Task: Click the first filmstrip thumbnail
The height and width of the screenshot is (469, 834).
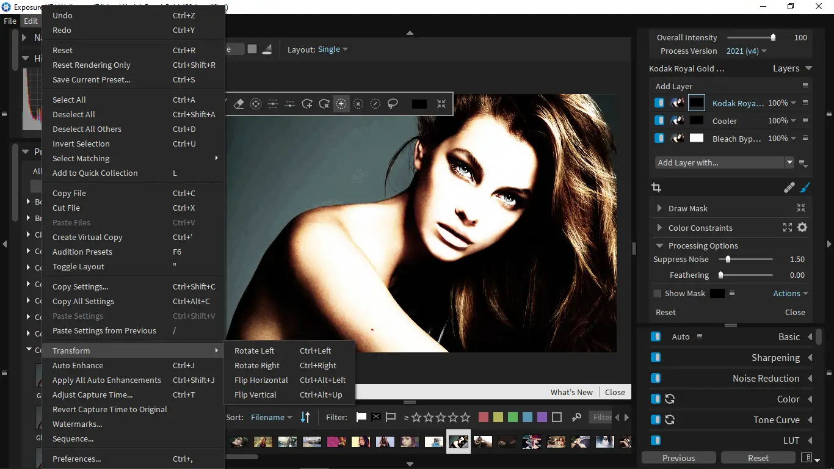Action: pos(239,442)
